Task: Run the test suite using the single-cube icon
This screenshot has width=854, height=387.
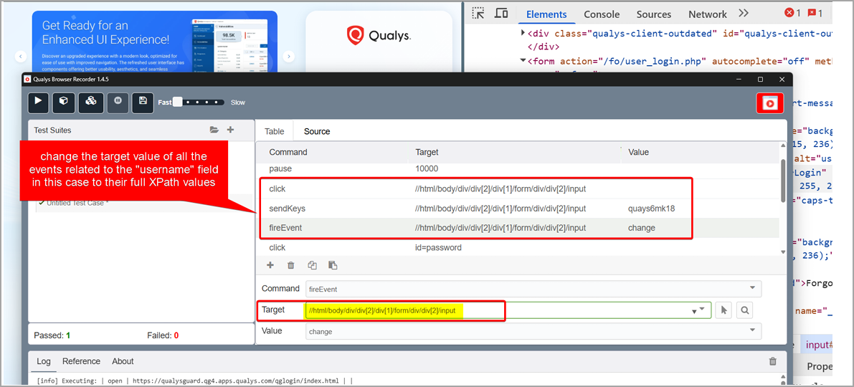Action: click(64, 102)
